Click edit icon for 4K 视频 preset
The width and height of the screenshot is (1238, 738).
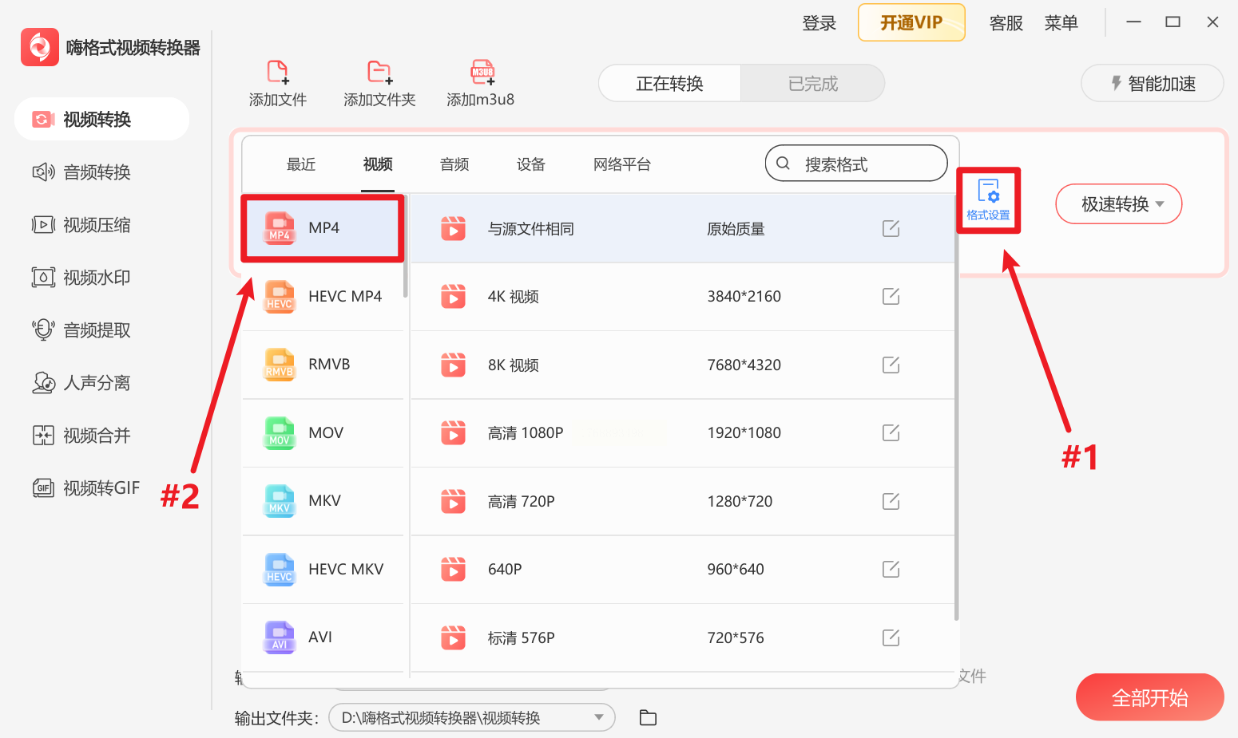(891, 297)
